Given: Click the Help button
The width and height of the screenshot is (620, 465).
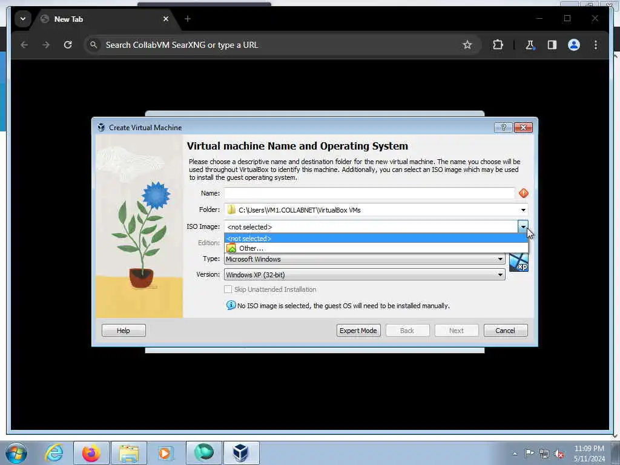Looking at the screenshot, I should [x=124, y=331].
